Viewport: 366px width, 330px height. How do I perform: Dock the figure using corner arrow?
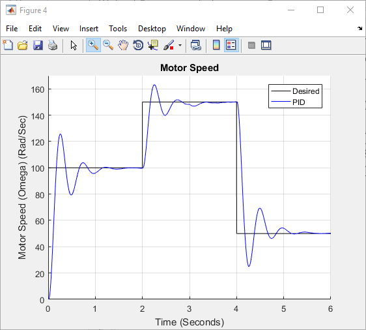tap(359, 28)
